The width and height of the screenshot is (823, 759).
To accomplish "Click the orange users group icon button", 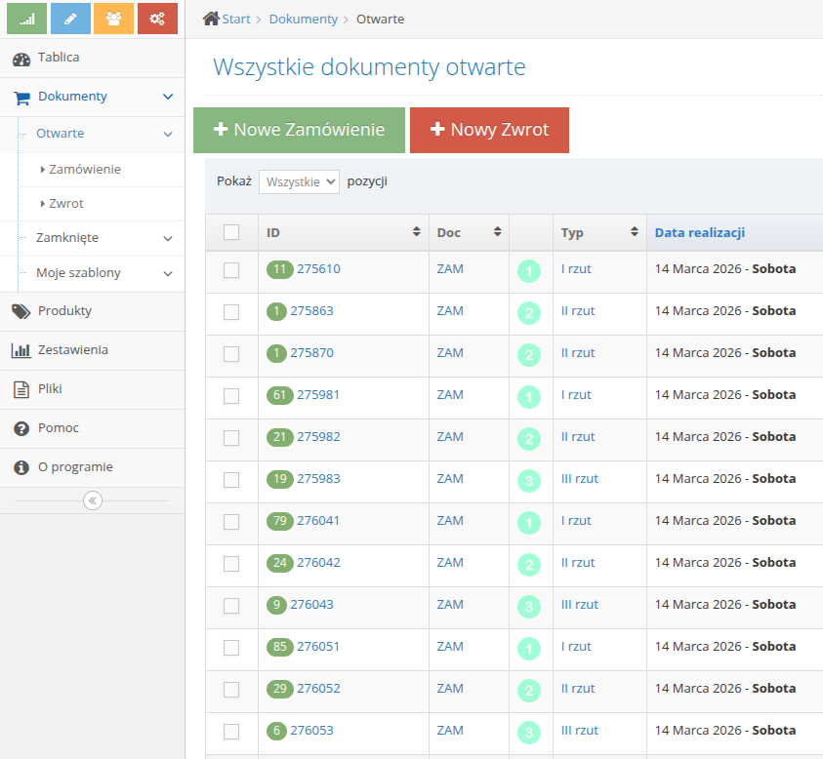I will point(113,19).
